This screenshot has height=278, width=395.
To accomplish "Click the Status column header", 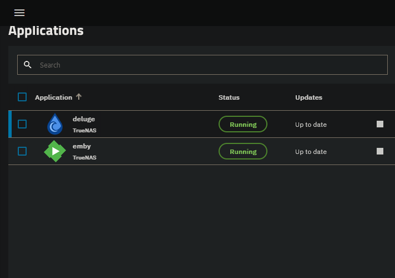I will click(229, 97).
